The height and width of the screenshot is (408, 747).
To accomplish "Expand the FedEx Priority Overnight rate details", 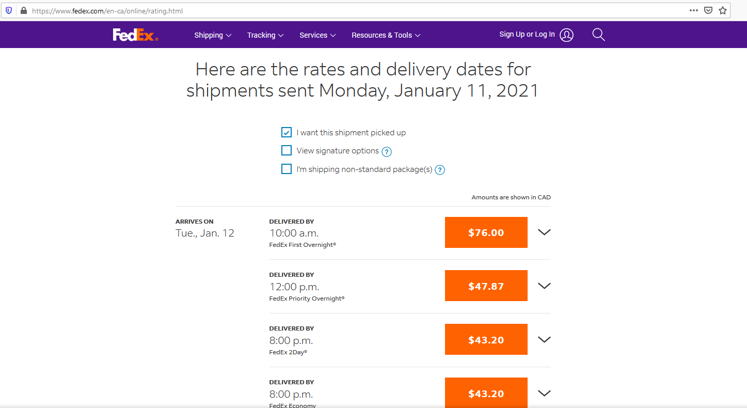I will pyautogui.click(x=544, y=286).
